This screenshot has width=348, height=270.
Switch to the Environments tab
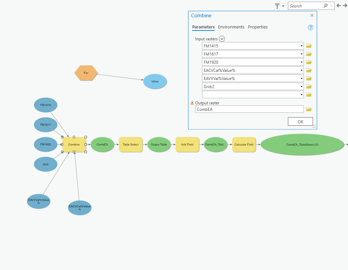click(231, 27)
